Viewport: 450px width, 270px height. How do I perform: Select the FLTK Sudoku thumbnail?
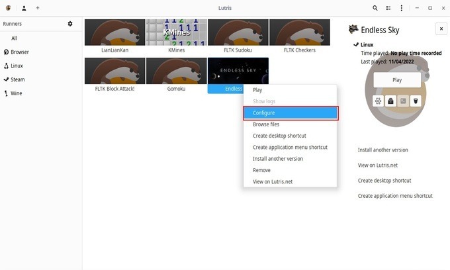click(238, 32)
